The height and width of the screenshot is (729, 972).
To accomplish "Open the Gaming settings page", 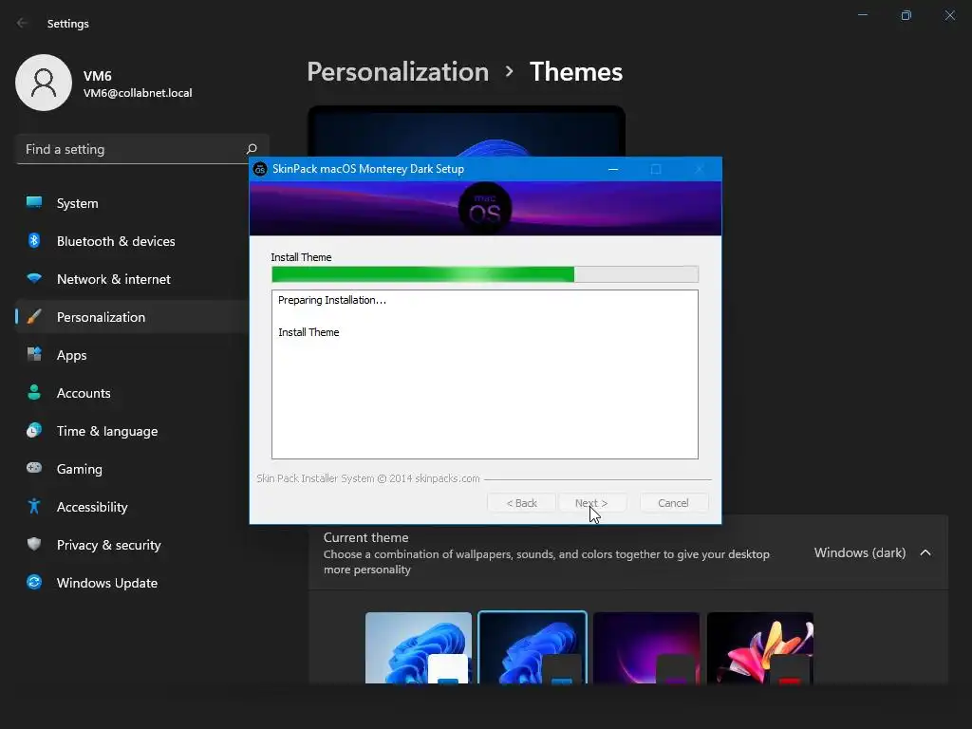I will pos(133,468).
